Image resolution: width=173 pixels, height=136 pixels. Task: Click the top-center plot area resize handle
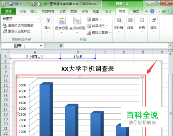[x=80, y=77]
